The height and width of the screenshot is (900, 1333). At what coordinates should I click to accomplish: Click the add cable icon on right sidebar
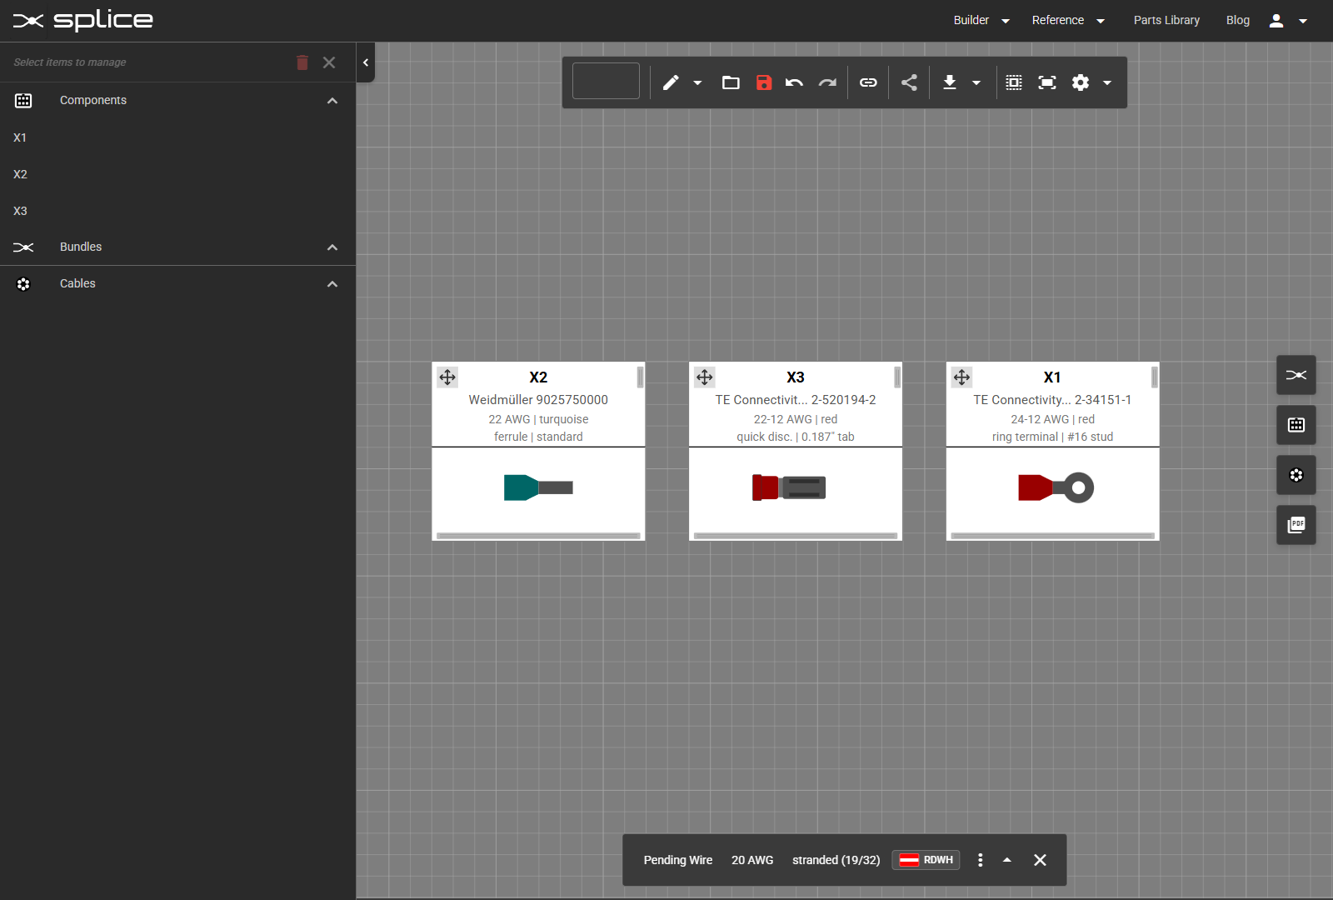coord(1296,475)
